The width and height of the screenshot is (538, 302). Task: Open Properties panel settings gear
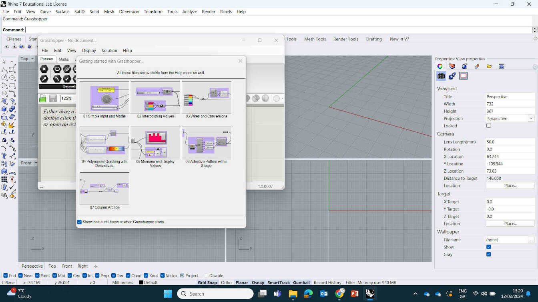[x=535, y=67]
